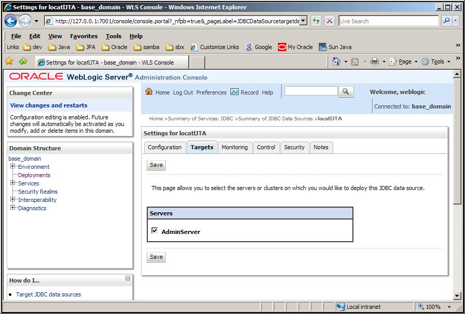
Task: Click the browser address bar URL
Action: coord(177,21)
